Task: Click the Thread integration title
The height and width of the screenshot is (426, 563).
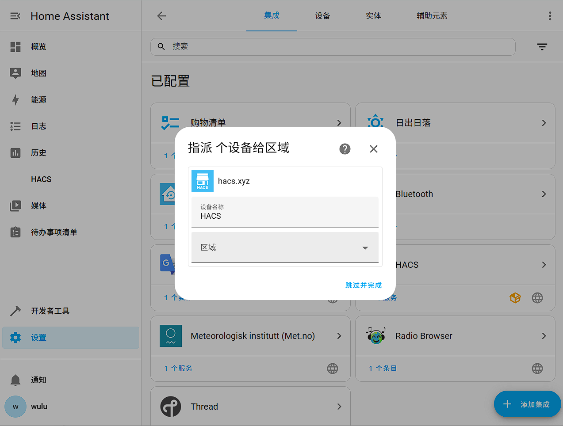Action: pos(204,407)
